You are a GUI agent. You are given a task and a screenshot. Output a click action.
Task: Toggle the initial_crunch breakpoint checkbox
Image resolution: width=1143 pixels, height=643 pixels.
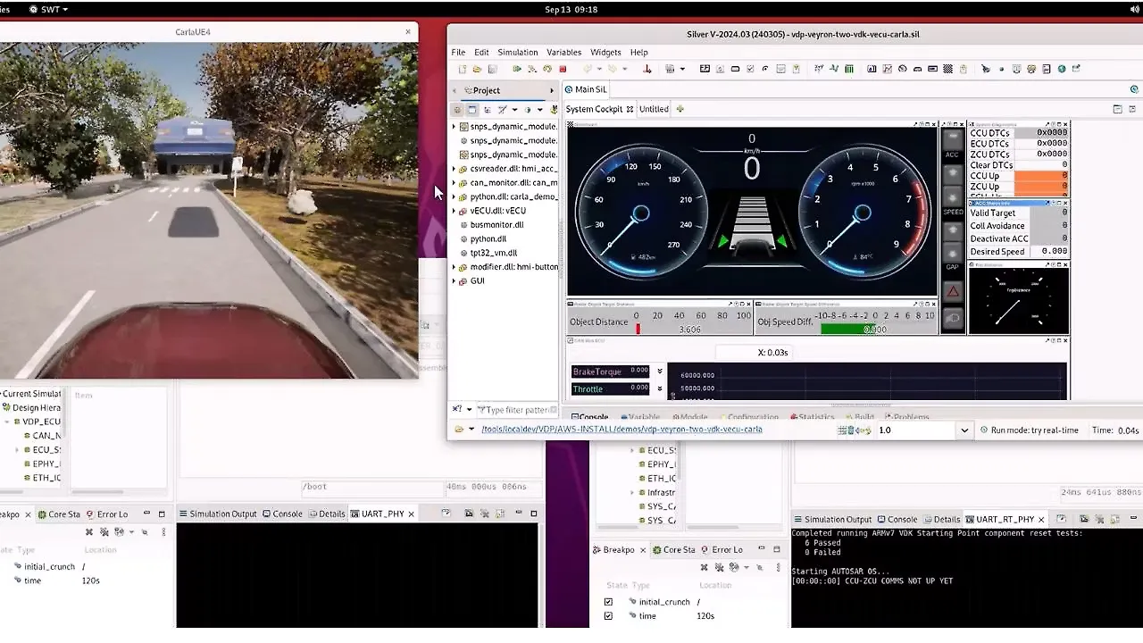[608, 602]
